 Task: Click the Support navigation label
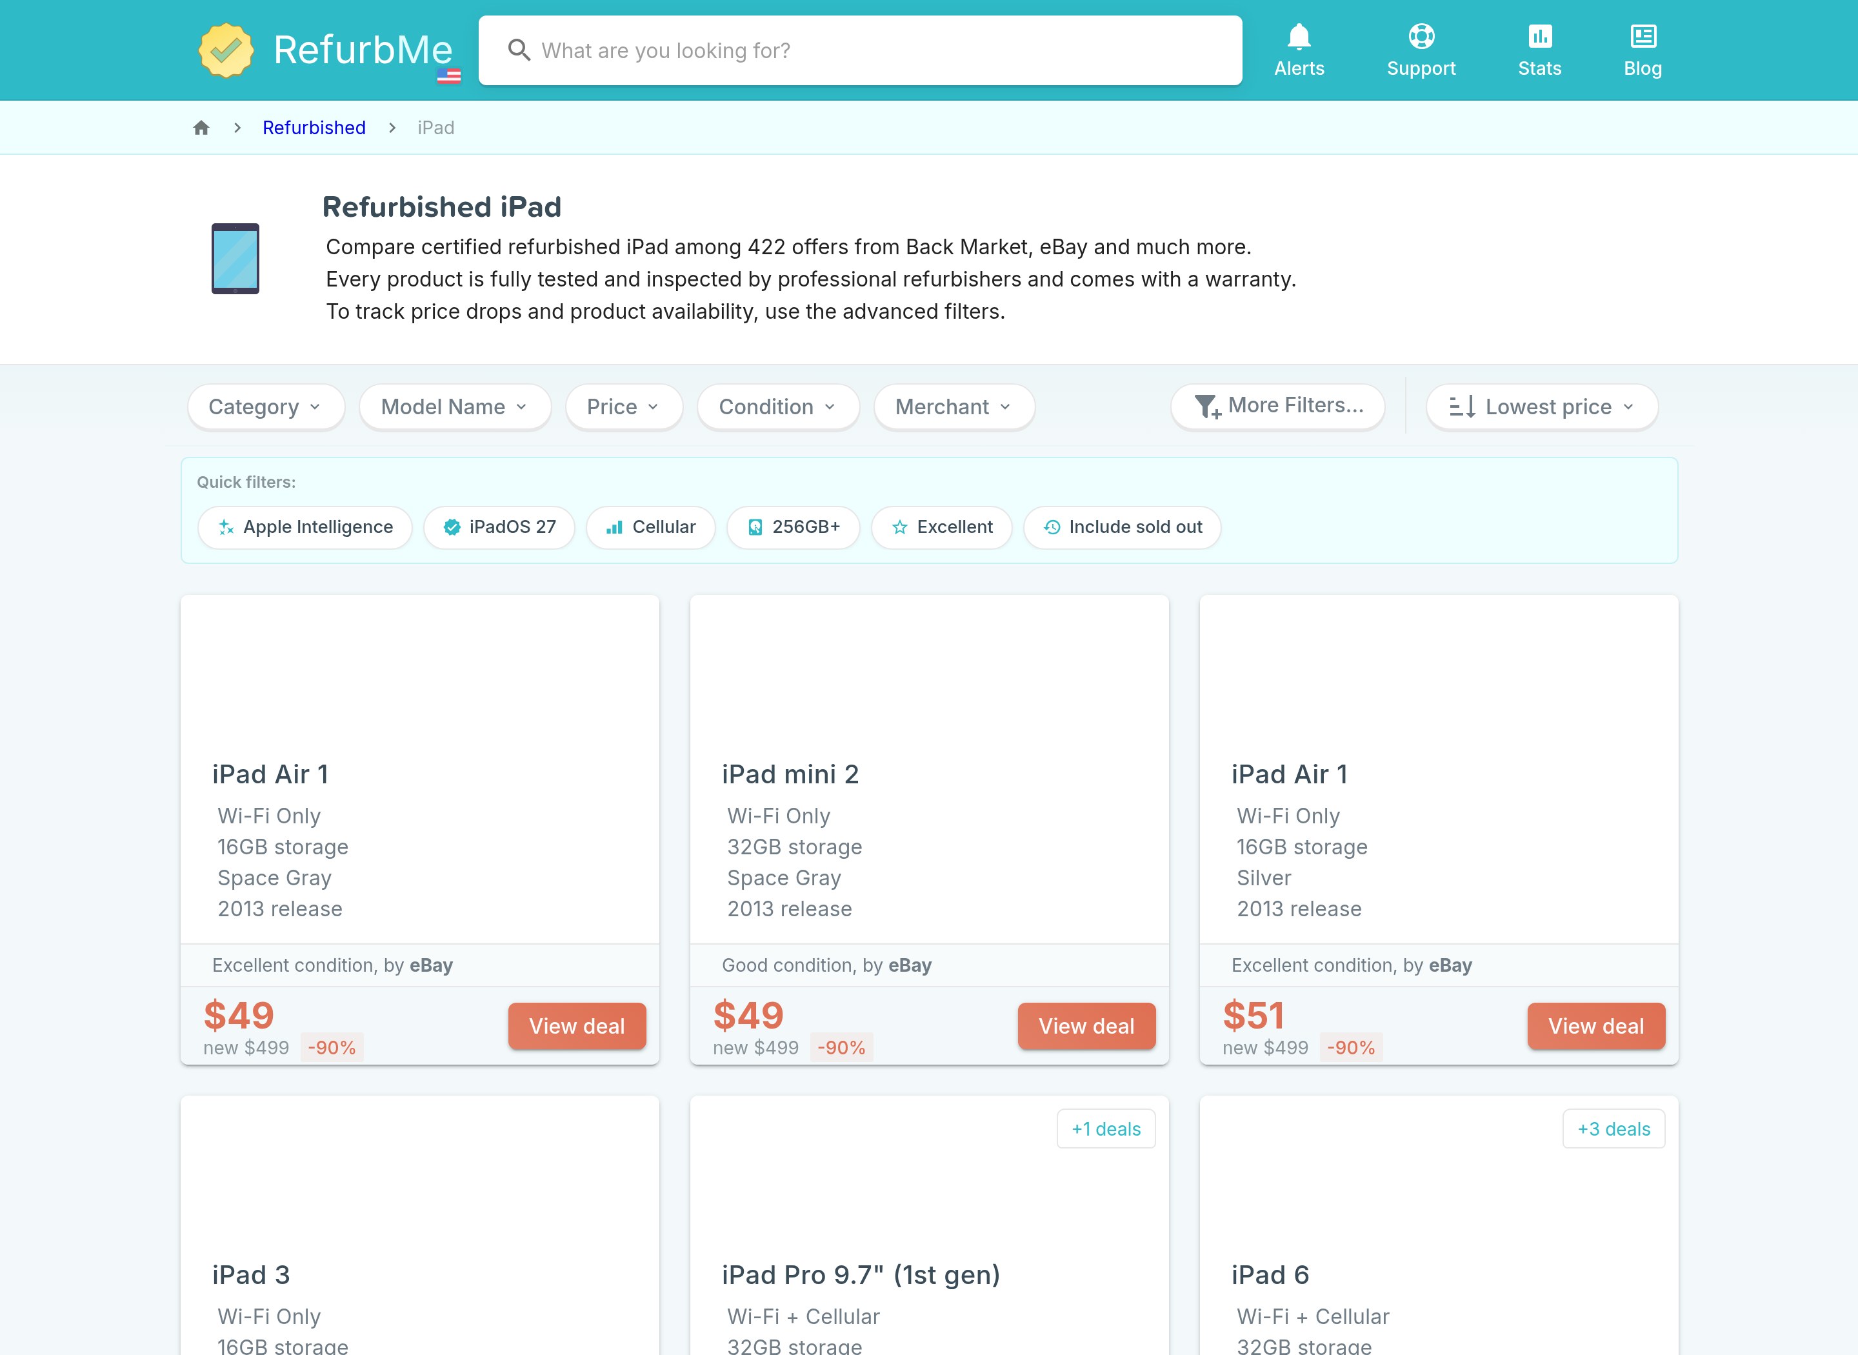click(x=1421, y=69)
